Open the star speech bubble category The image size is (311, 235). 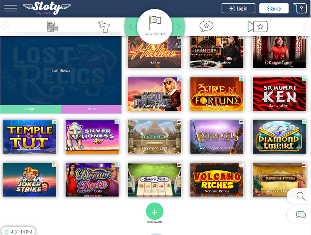tap(206, 26)
